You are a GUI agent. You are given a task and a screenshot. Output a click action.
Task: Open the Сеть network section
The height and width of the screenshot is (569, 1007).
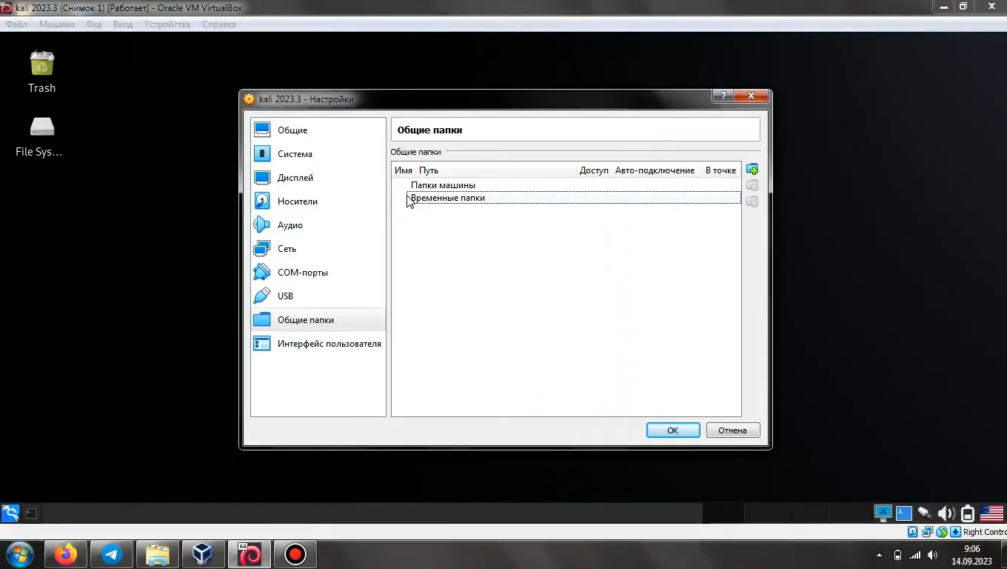(x=318, y=249)
